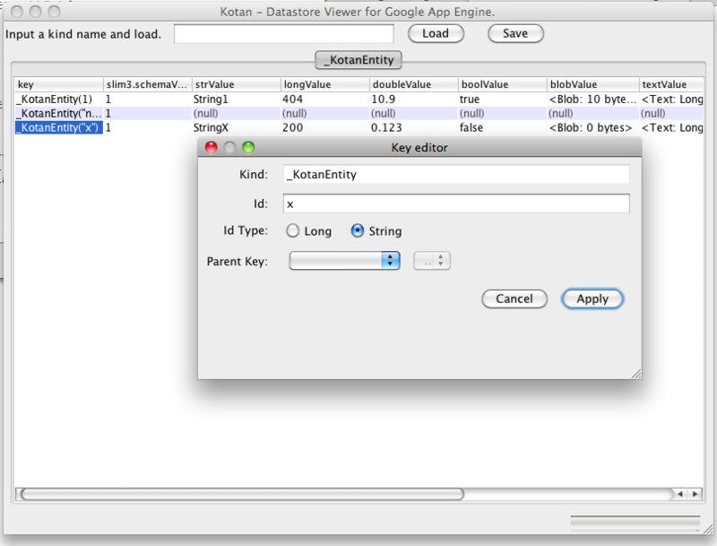Click the scroll right arrow
Screen dimensions: 717x546
click(x=695, y=494)
